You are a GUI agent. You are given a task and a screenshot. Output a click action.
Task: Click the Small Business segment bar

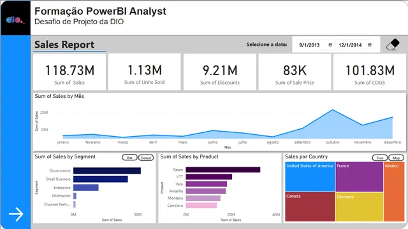101,179
